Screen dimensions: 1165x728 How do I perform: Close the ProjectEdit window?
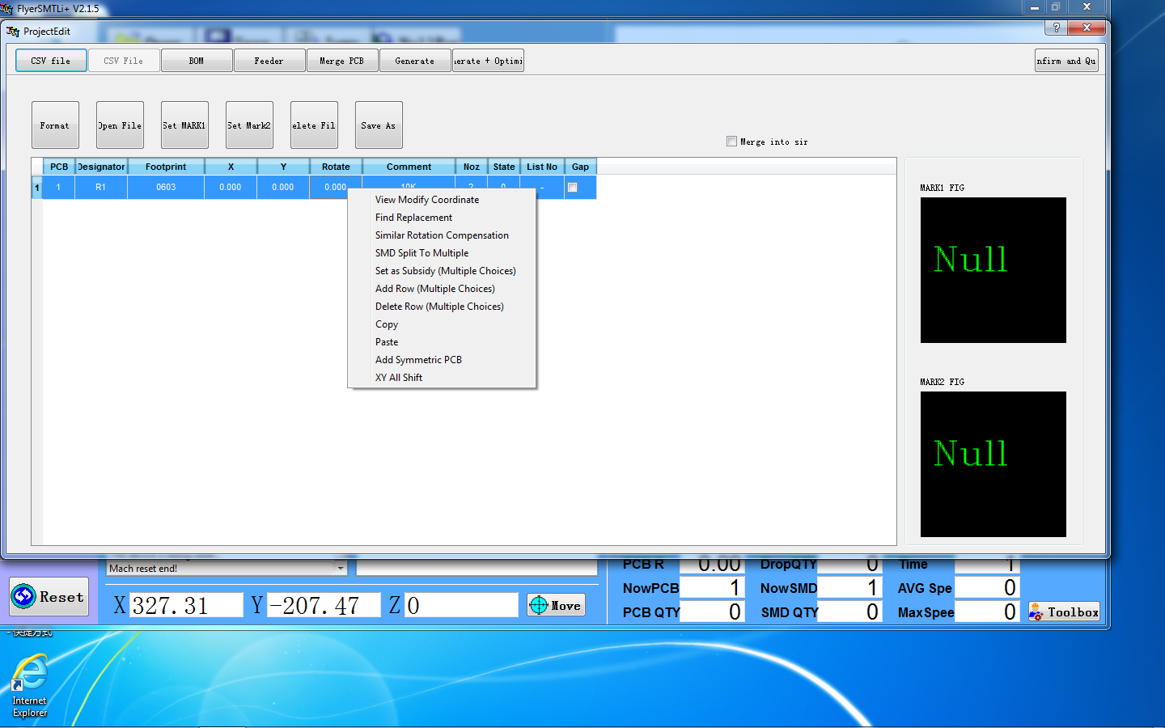(1087, 28)
